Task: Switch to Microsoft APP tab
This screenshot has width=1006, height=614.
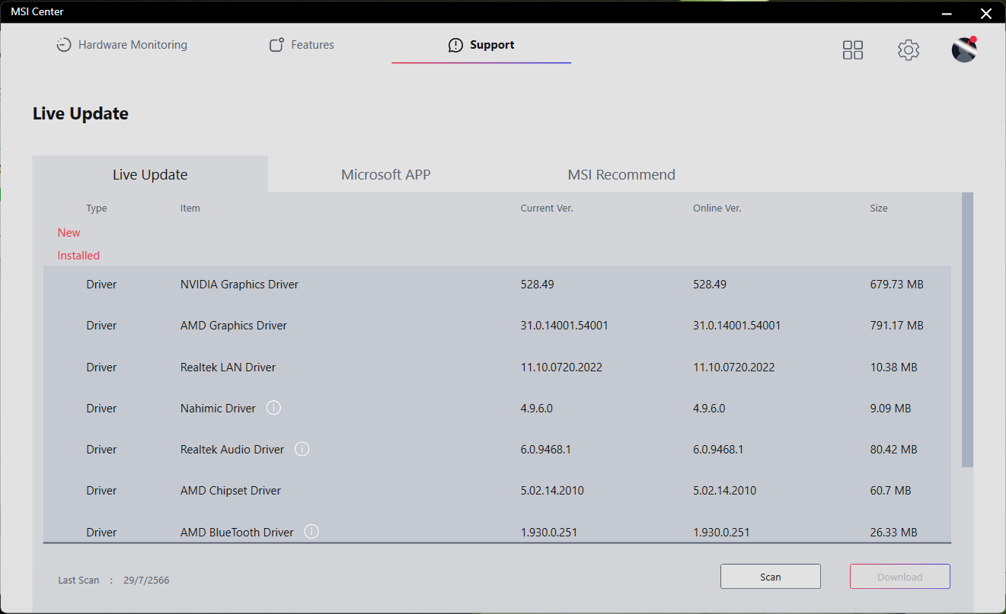Action: (385, 174)
